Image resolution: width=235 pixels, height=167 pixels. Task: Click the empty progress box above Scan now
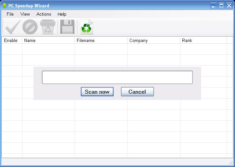click(x=117, y=77)
